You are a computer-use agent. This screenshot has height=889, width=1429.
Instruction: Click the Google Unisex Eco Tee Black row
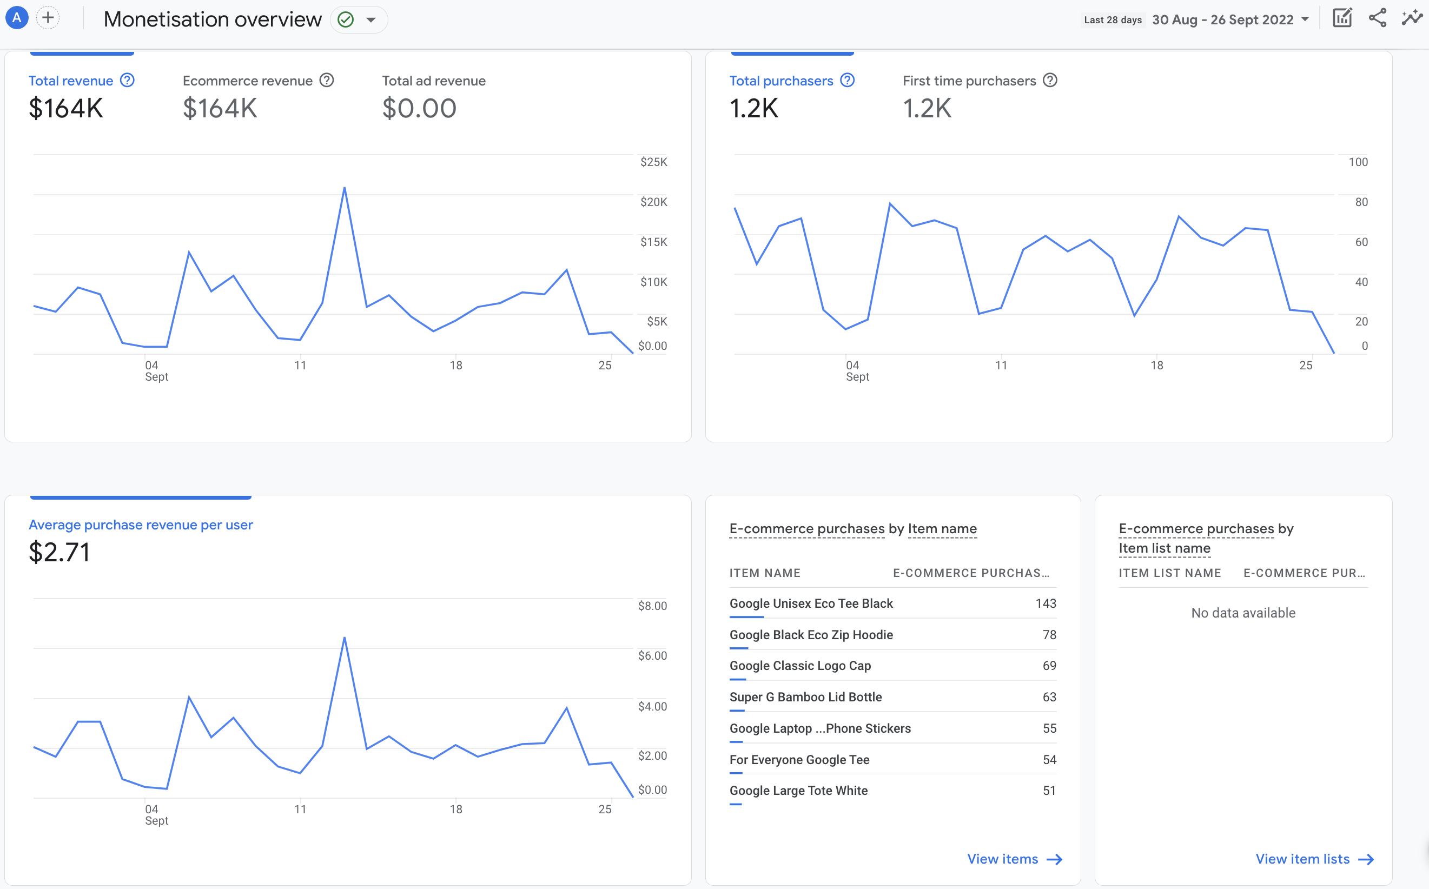tap(892, 603)
